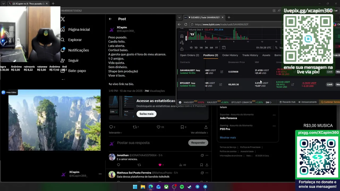Click the share icon on the main post
The height and width of the screenshot is (191, 340).
[206, 127]
